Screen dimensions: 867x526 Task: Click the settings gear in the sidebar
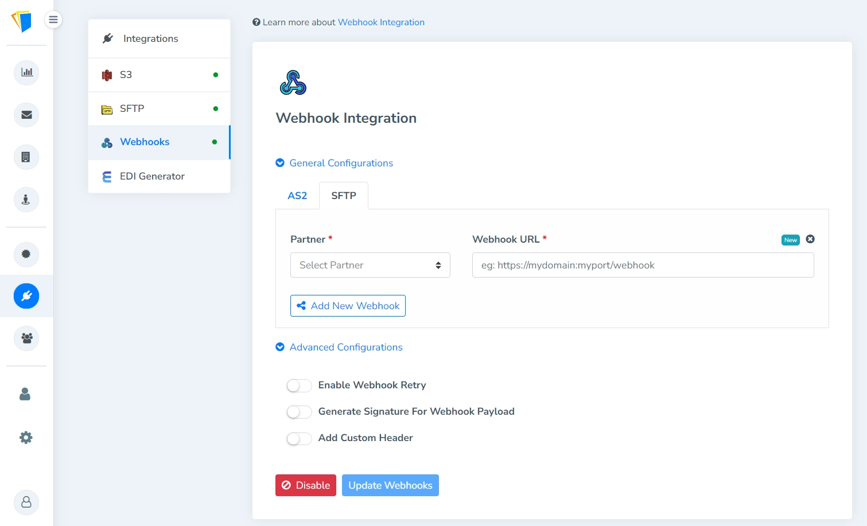pyautogui.click(x=26, y=437)
